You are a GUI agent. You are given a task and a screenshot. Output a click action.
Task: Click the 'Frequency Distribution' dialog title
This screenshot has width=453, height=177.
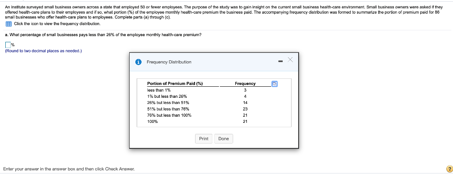coord(169,62)
